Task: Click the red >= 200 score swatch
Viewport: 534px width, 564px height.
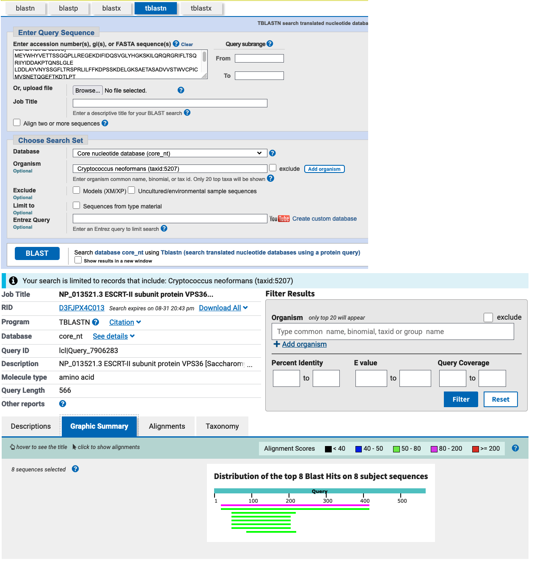Action: (x=476, y=449)
